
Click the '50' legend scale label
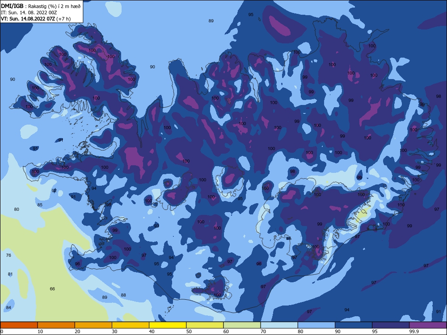[189, 331]
